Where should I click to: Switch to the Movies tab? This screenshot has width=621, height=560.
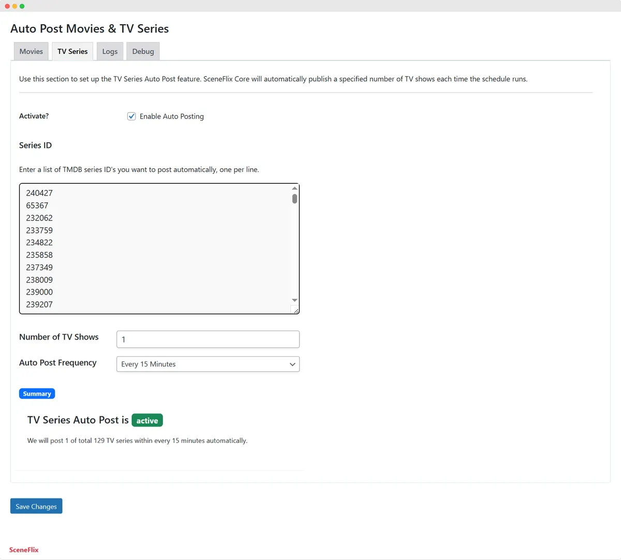tap(31, 51)
